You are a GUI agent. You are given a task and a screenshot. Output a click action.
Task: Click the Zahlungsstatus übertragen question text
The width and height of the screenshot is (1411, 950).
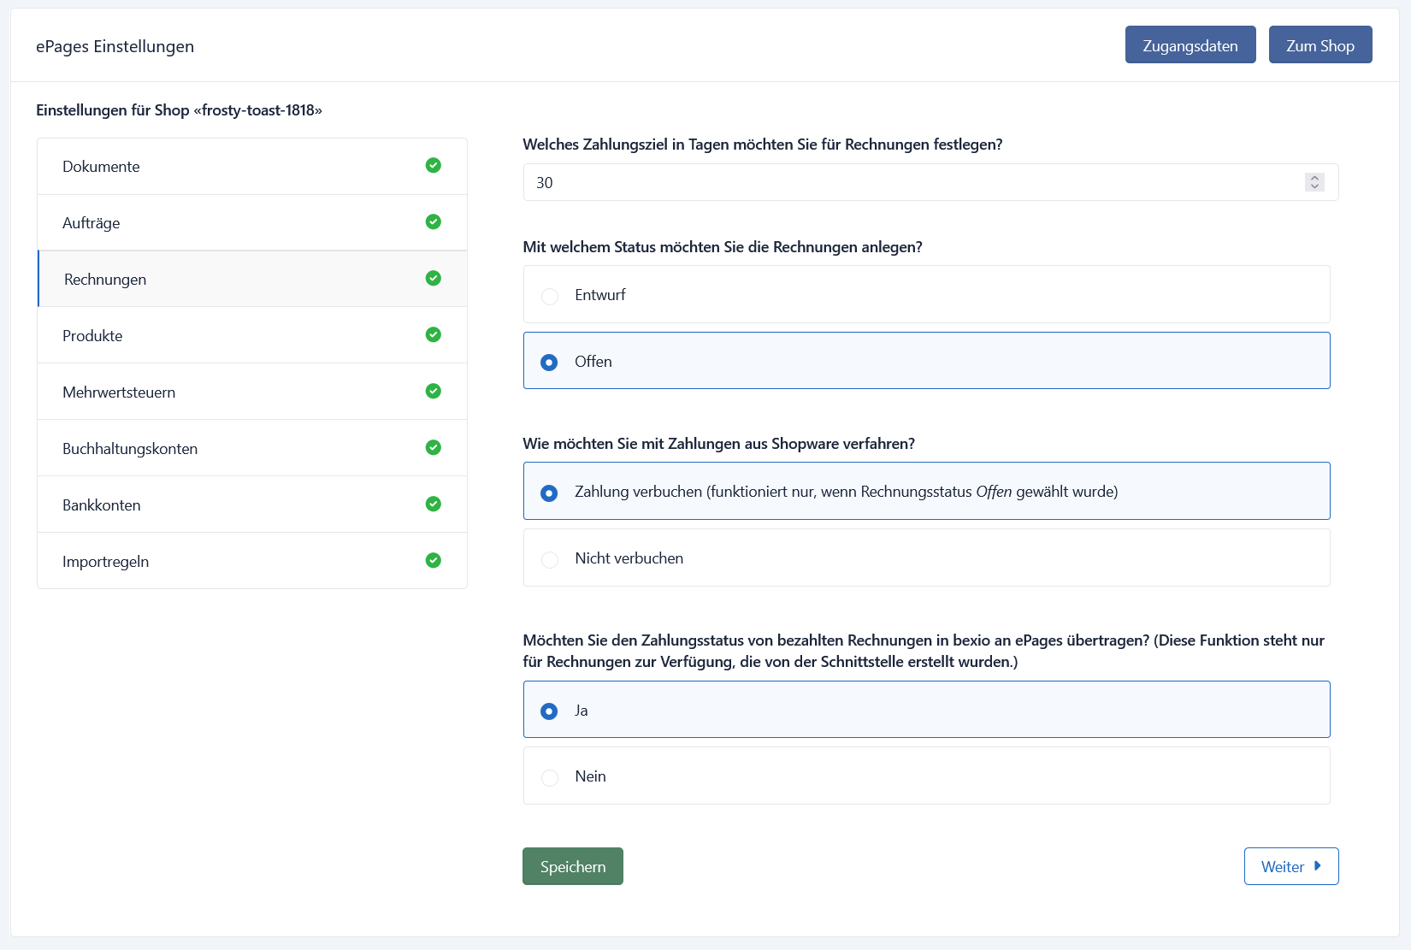(924, 651)
